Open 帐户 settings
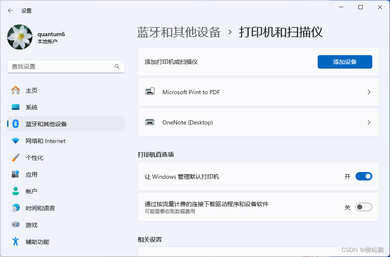 pos(66,191)
